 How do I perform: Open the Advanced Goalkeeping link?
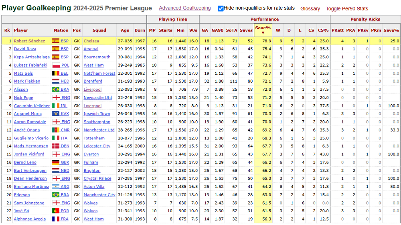coord(184,8)
